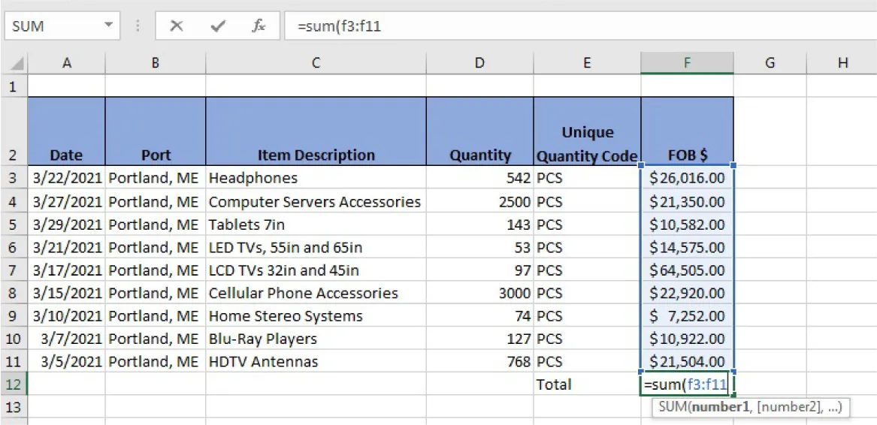Image resolution: width=877 pixels, height=425 pixels.
Task: Expand the Name Box dropdown arrow
Action: coord(108,26)
